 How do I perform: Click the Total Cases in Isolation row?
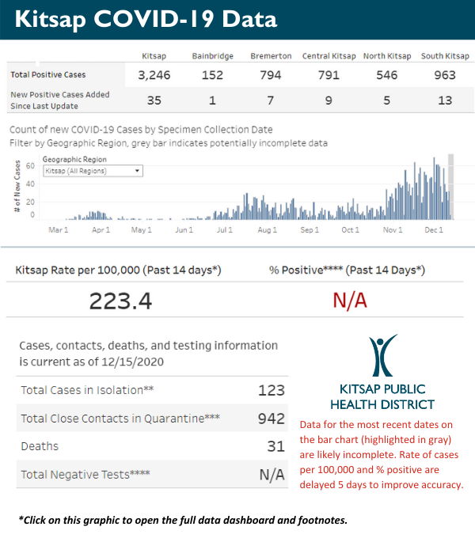tap(153, 390)
